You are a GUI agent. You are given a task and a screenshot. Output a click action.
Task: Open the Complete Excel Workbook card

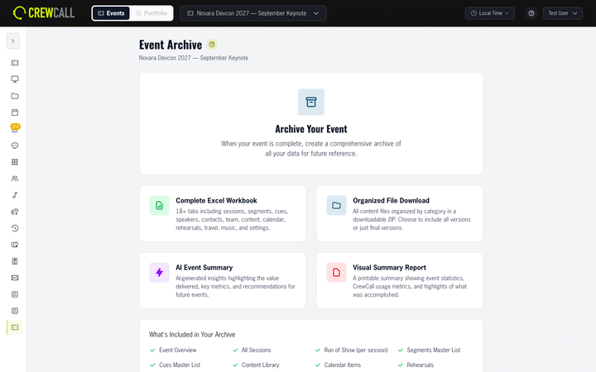223,214
